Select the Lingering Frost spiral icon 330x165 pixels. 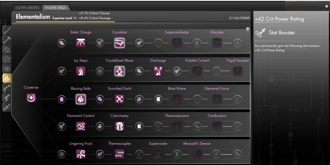(x=81, y=154)
